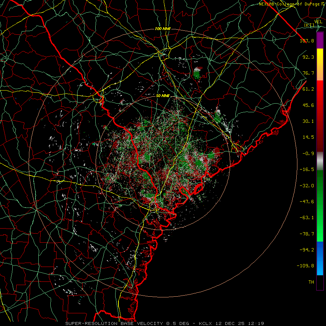Click the -16.5 velocity scale value
This screenshot has width=326, height=326.
click(307, 170)
